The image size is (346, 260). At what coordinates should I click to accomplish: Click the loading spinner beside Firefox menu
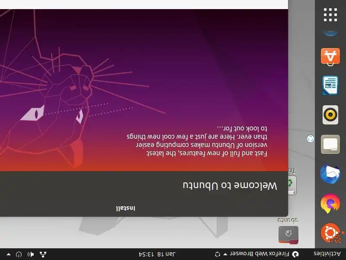pyautogui.click(x=218, y=254)
